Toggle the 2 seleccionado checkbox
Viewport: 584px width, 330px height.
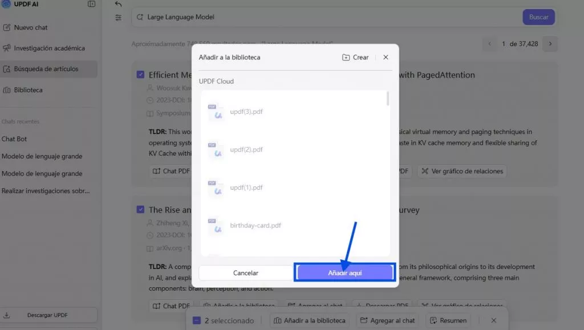click(x=197, y=321)
